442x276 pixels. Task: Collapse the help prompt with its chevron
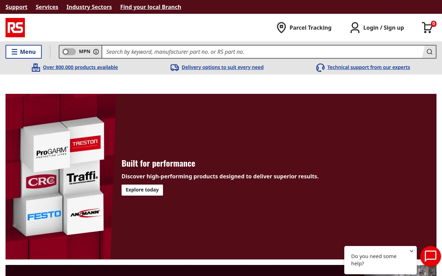[412, 251]
